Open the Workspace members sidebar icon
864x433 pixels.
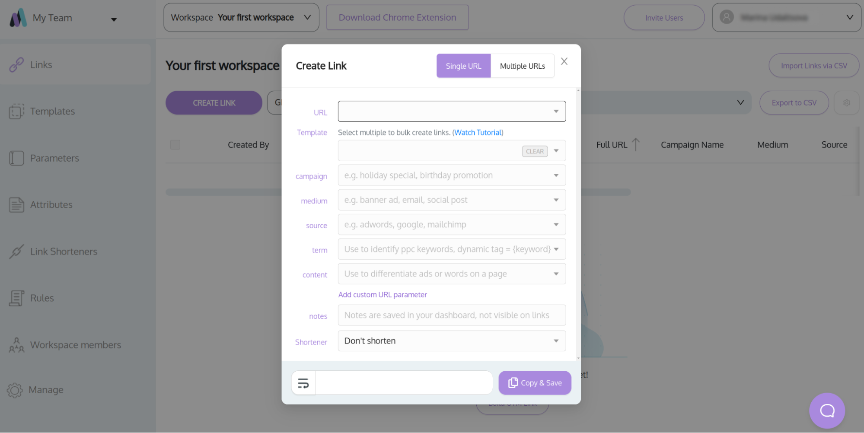tap(16, 345)
